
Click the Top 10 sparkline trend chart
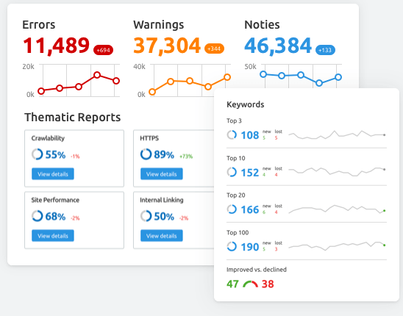tap(337, 172)
